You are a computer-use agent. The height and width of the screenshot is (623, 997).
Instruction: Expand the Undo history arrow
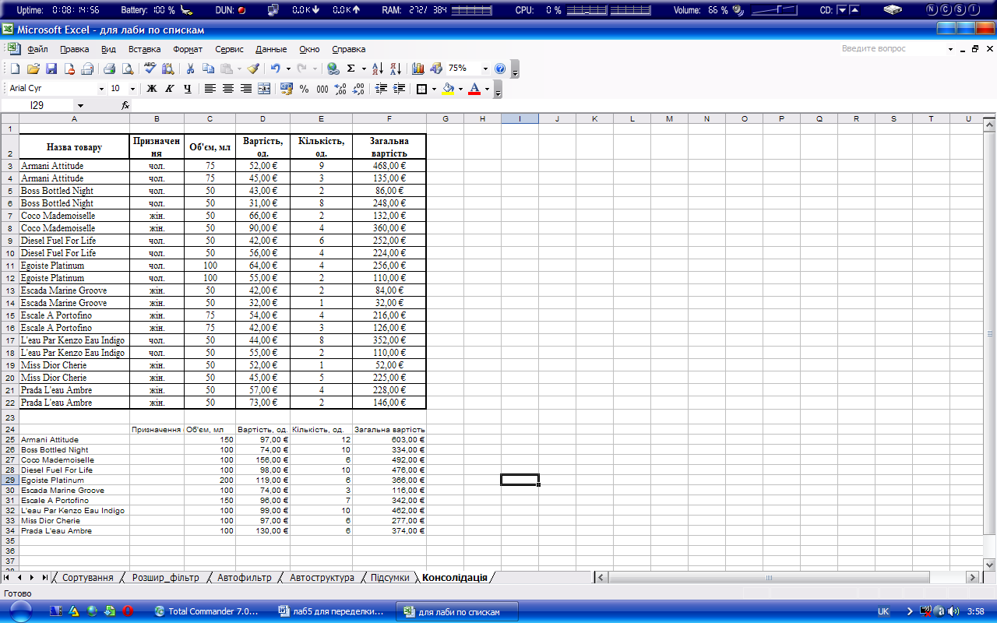click(287, 69)
